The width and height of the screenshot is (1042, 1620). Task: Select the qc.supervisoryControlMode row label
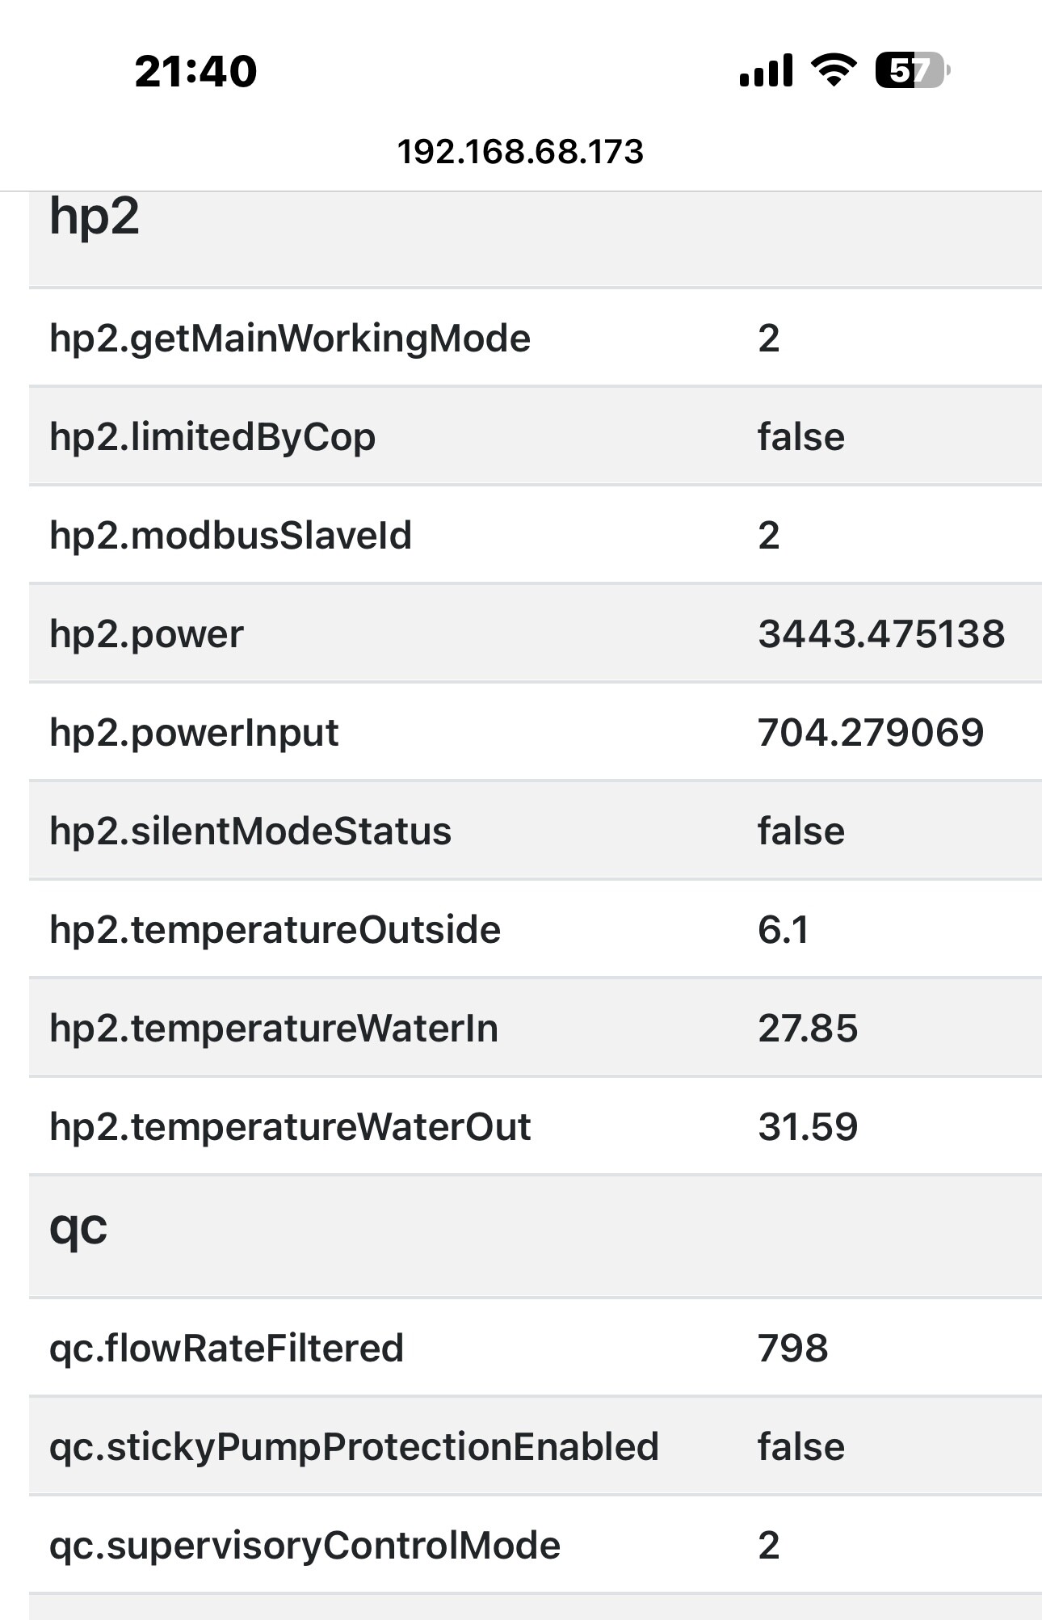(305, 1546)
